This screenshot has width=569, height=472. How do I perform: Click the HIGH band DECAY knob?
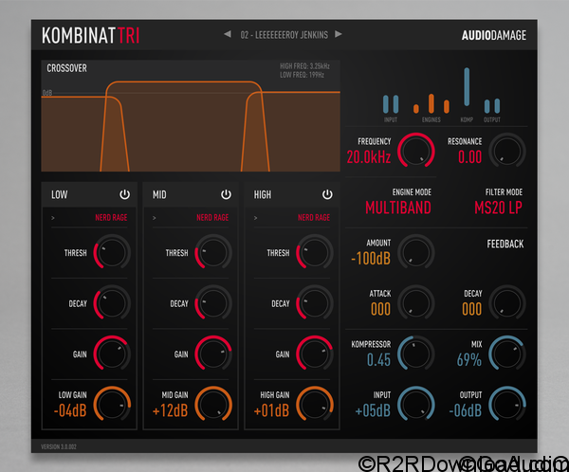pos(314,303)
